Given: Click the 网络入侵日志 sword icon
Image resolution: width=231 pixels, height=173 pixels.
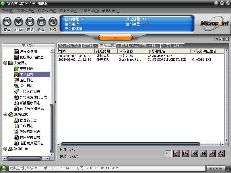Looking at the screenshot, I should pos(16,92).
